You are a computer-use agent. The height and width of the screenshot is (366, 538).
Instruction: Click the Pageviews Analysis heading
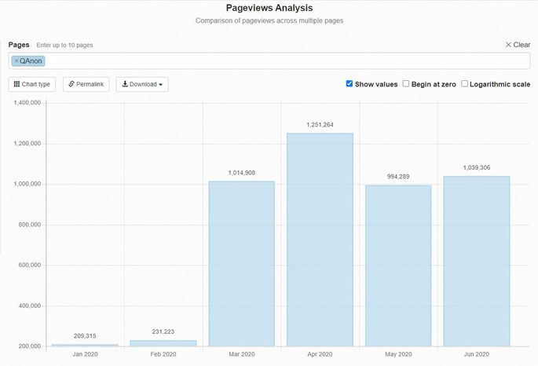tap(269, 8)
